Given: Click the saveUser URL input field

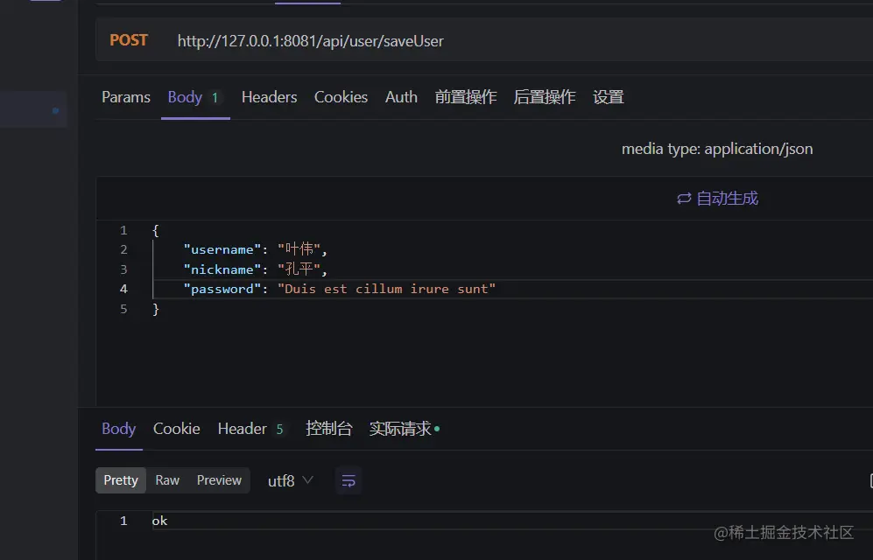Looking at the screenshot, I should click(x=310, y=40).
